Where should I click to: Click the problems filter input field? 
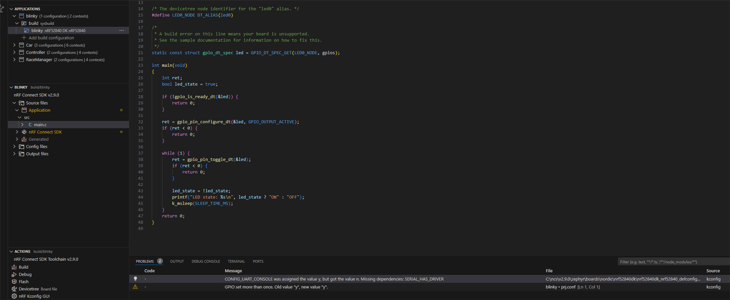pos(673,262)
